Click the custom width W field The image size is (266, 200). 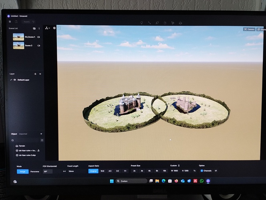(x=175, y=171)
